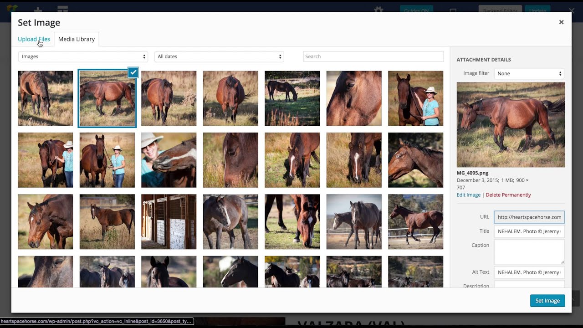Click the Edit Image link
This screenshot has width=583, height=328.
pos(469,195)
